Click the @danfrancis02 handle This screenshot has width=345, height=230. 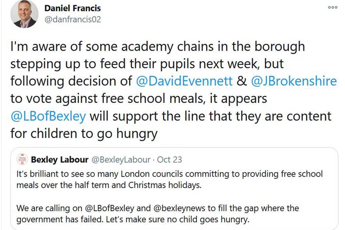72,19
